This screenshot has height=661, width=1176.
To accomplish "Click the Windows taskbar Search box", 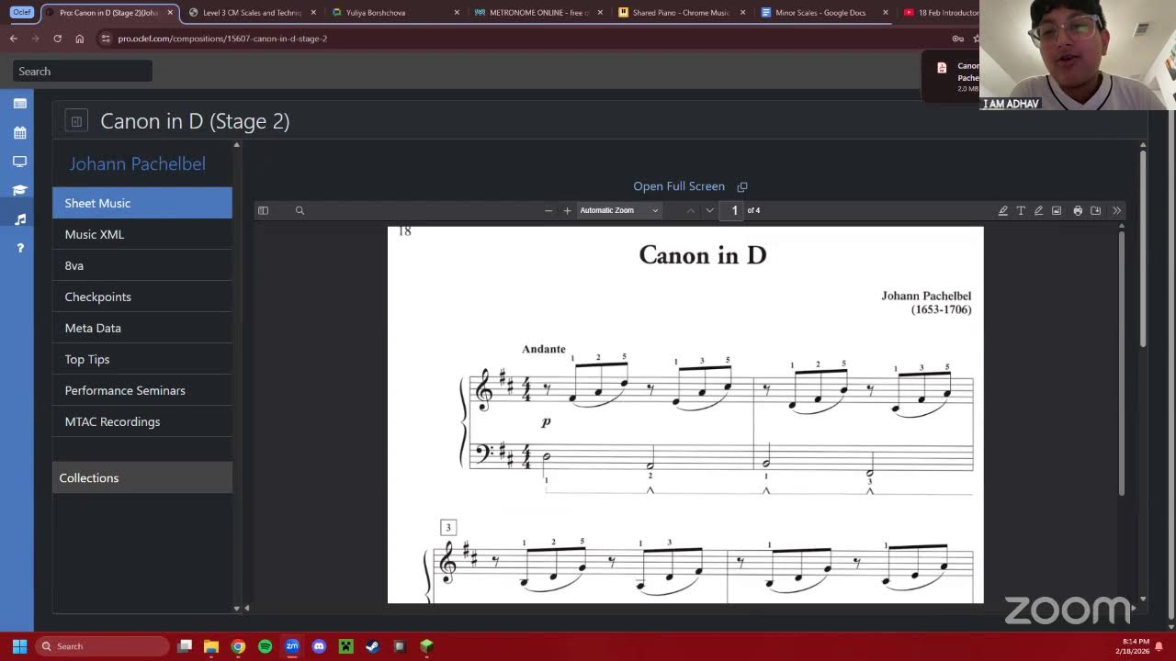I will tap(103, 646).
